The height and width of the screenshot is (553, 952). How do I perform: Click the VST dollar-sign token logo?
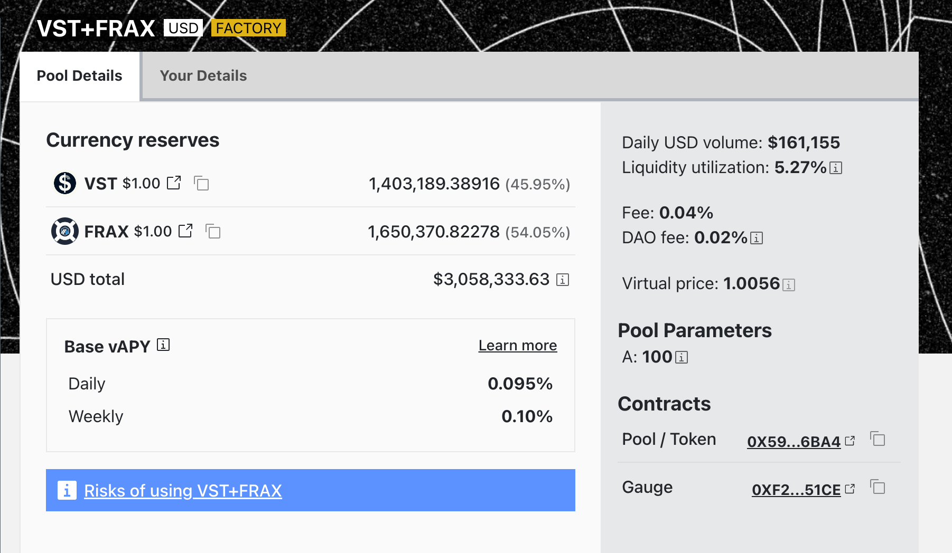click(65, 183)
